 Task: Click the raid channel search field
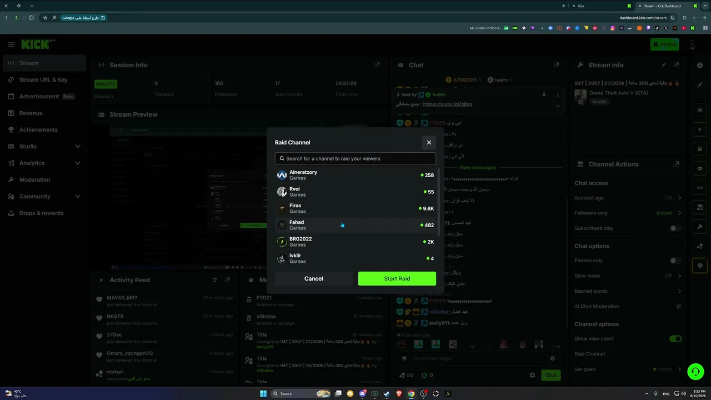coord(355,158)
